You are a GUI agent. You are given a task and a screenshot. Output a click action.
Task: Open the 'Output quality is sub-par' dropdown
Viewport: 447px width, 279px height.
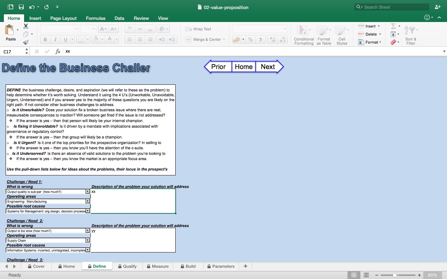[87, 191]
